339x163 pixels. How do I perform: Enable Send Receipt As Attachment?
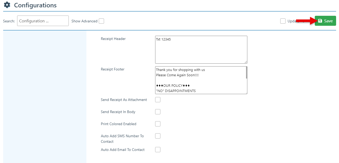[158, 100]
